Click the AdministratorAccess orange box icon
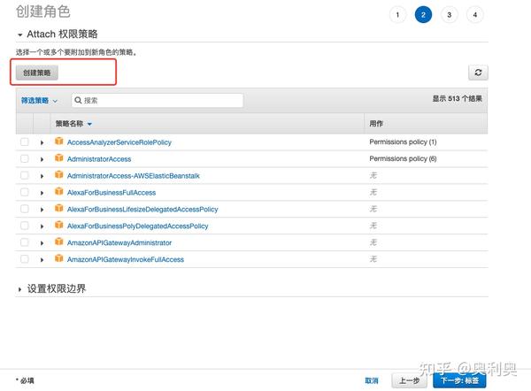531x391 pixels. 59,158
